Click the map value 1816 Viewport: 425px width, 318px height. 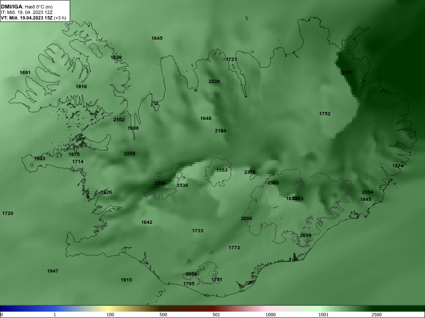[81, 86]
